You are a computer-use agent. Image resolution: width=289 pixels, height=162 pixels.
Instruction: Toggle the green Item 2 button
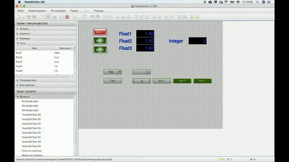pos(182,81)
